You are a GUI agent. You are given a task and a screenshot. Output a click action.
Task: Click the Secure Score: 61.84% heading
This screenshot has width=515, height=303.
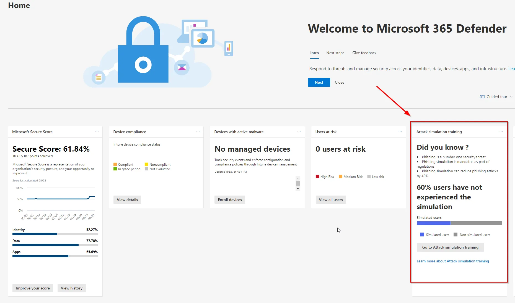51,149
